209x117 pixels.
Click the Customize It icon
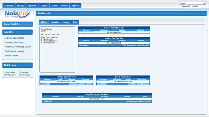pos(5,75)
